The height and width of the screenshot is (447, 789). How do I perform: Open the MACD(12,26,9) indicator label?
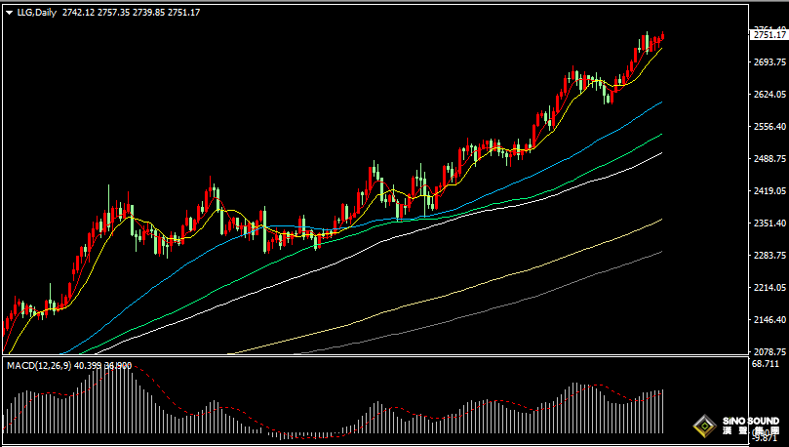tap(39, 365)
